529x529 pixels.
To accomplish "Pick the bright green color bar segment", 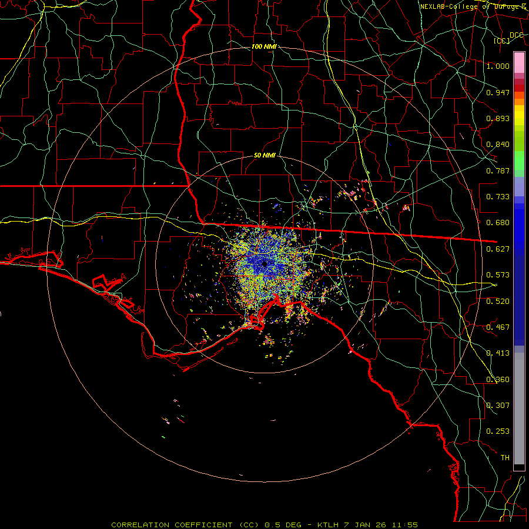I will (x=519, y=160).
